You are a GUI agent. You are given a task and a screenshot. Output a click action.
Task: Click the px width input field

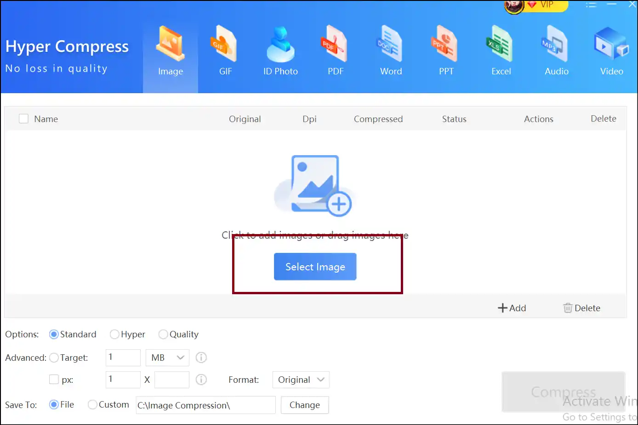coord(123,380)
